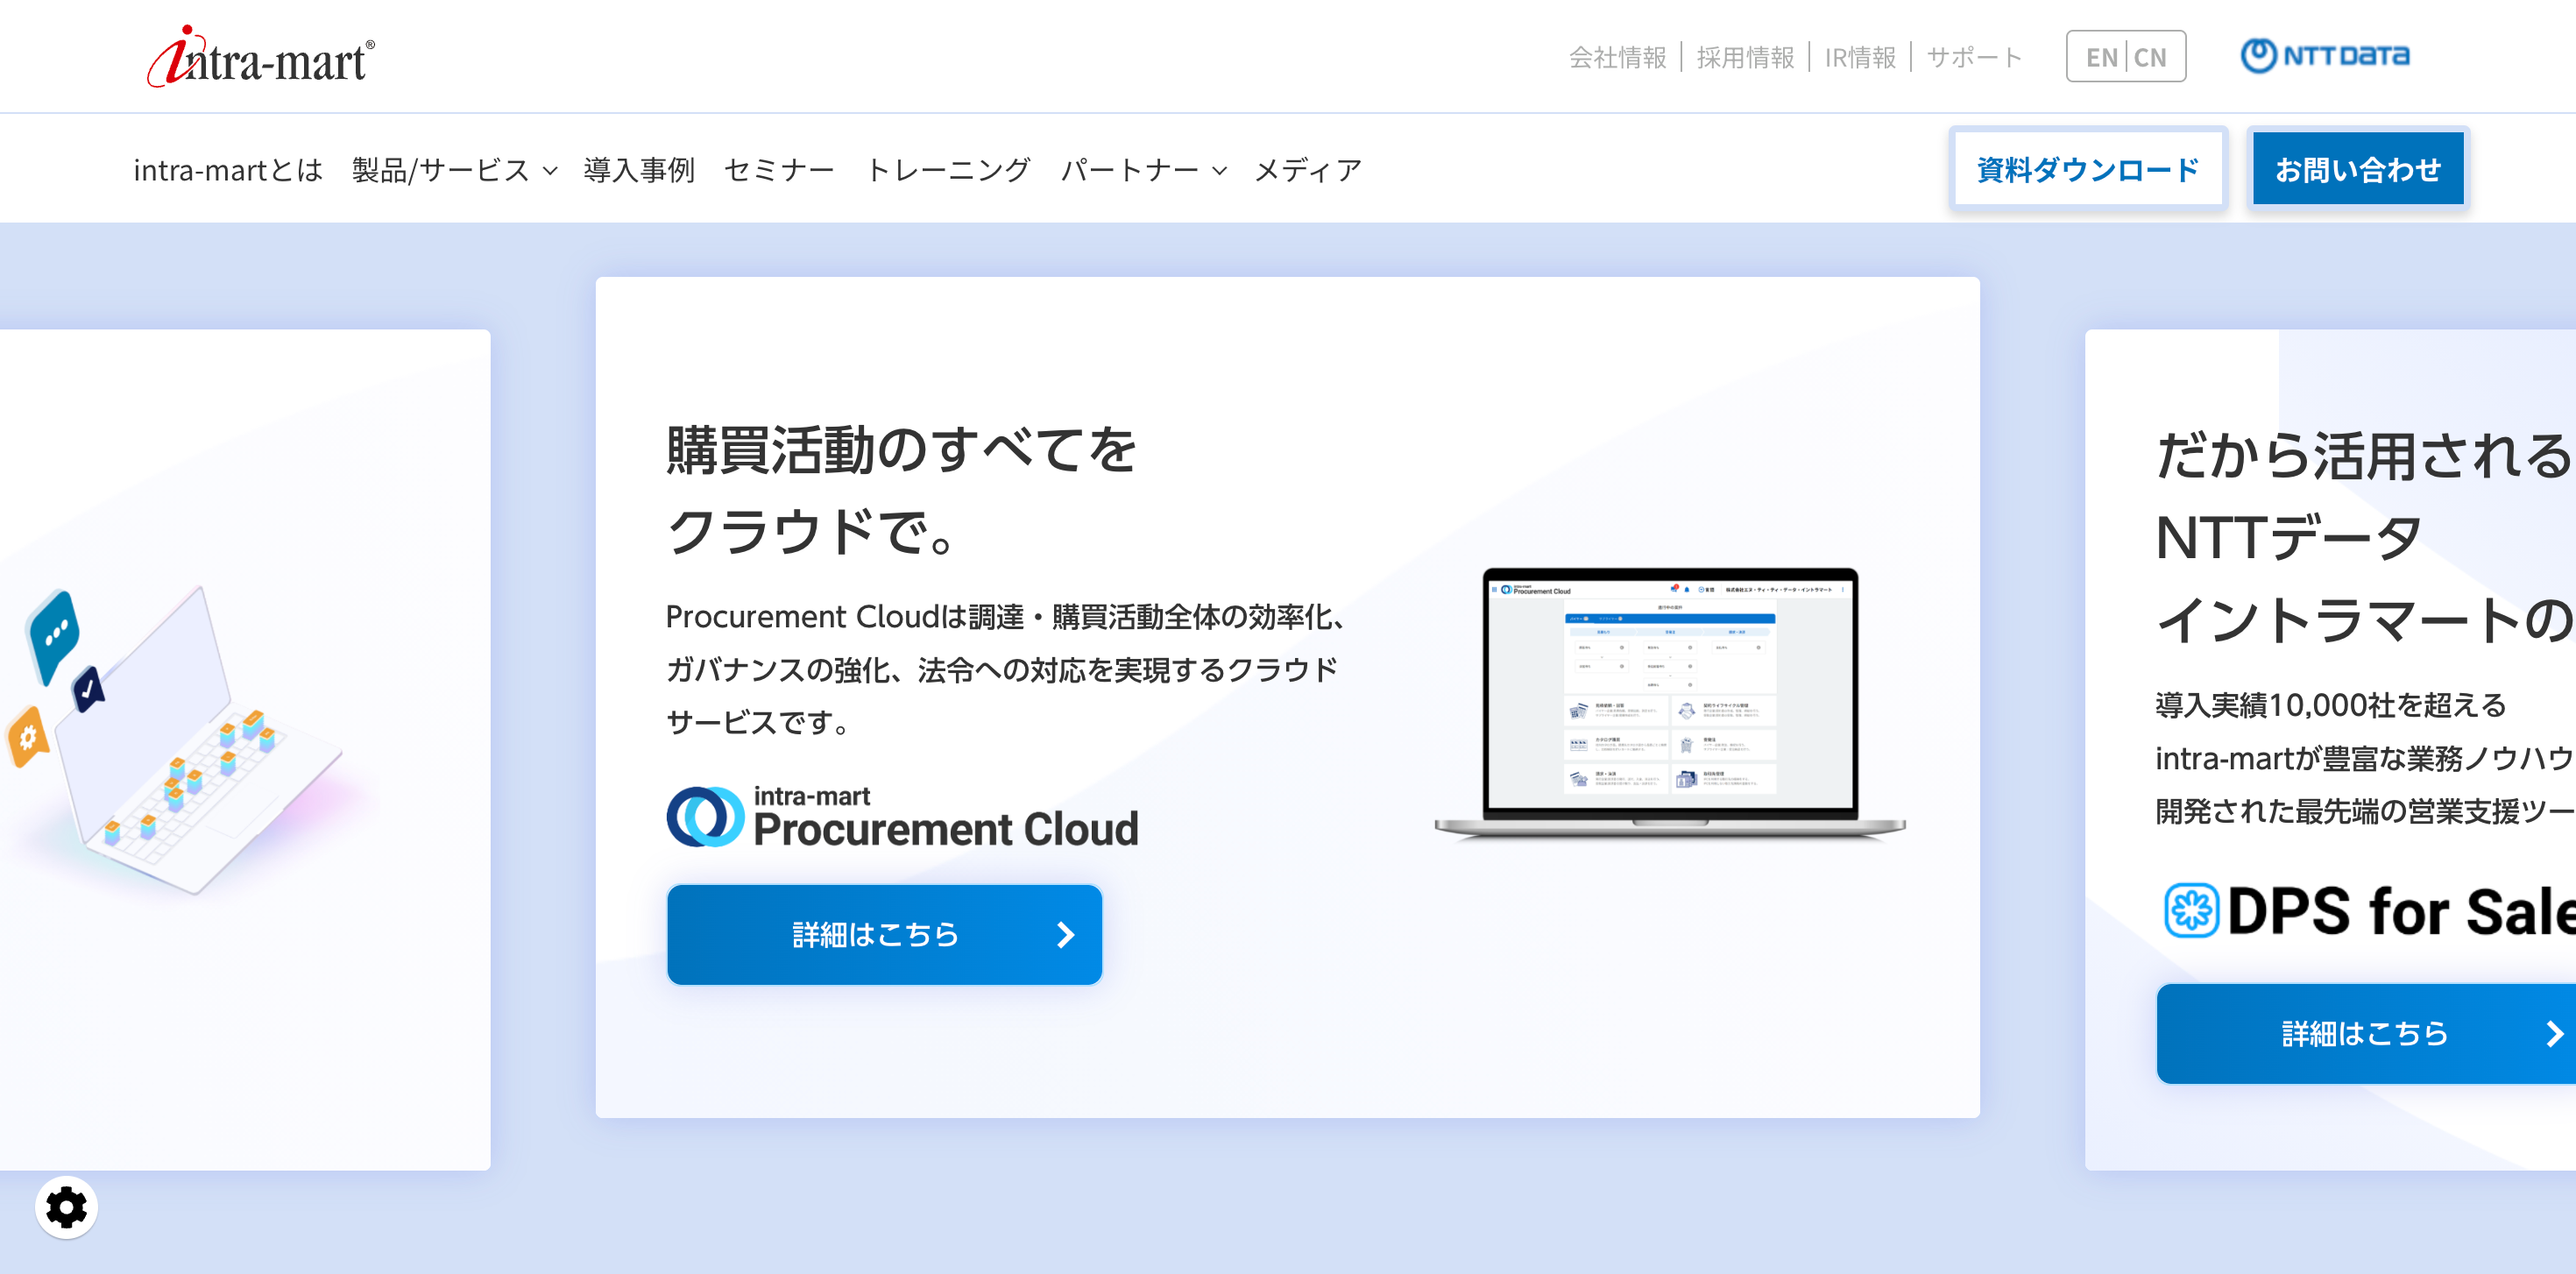Screen dimensions: 2576x1274
Task: Click お問い合わせ button
Action: click(x=2357, y=169)
